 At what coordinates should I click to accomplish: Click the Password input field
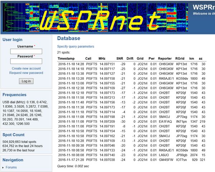(26, 61)
